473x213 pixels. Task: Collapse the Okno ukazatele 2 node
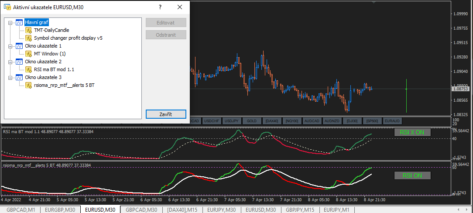(10, 62)
